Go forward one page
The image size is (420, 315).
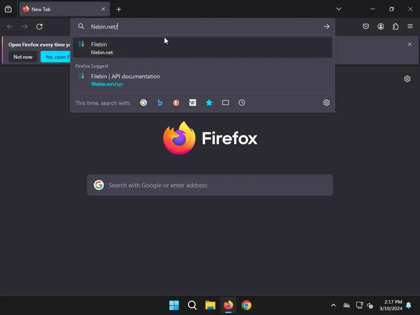click(x=25, y=27)
